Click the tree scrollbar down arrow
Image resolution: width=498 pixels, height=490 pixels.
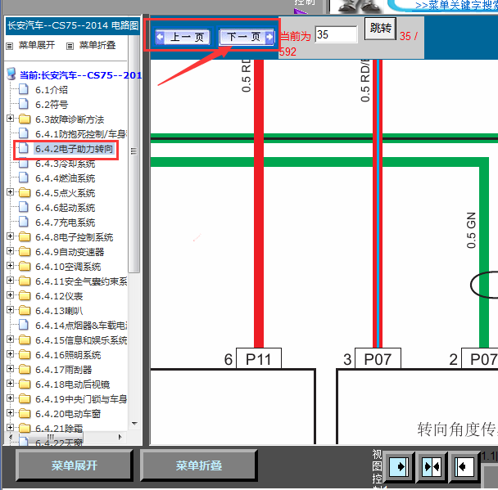tap(134, 424)
